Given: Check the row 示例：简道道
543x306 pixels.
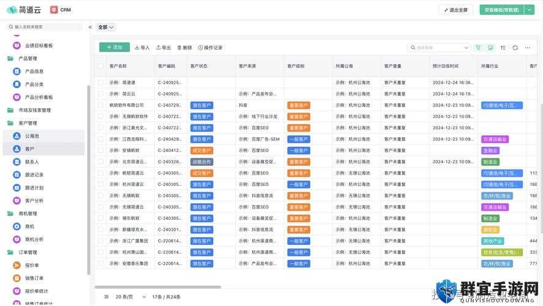Looking at the screenshot, I should (x=101, y=83).
